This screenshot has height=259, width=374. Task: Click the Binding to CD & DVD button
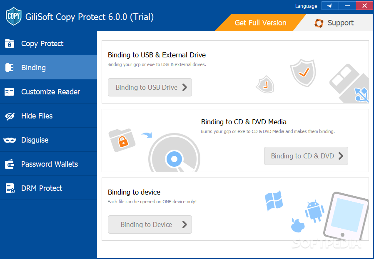pos(306,156)
